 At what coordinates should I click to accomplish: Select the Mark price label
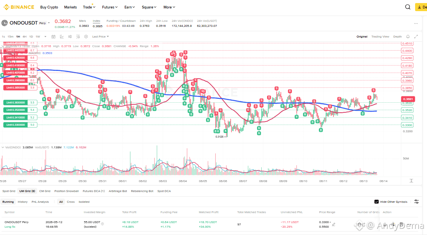(x=82, y=21)
